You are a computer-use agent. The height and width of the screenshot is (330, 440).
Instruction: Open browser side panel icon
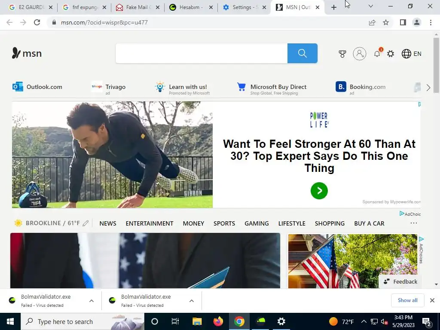click(403, 22)
